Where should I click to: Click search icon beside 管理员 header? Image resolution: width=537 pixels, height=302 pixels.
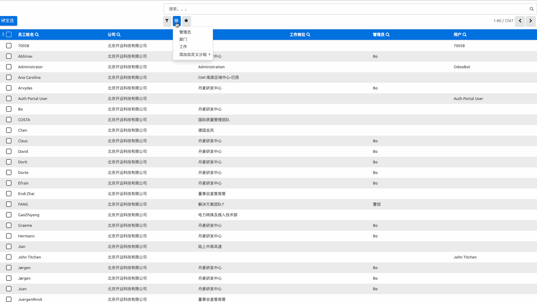coord(388,35)
